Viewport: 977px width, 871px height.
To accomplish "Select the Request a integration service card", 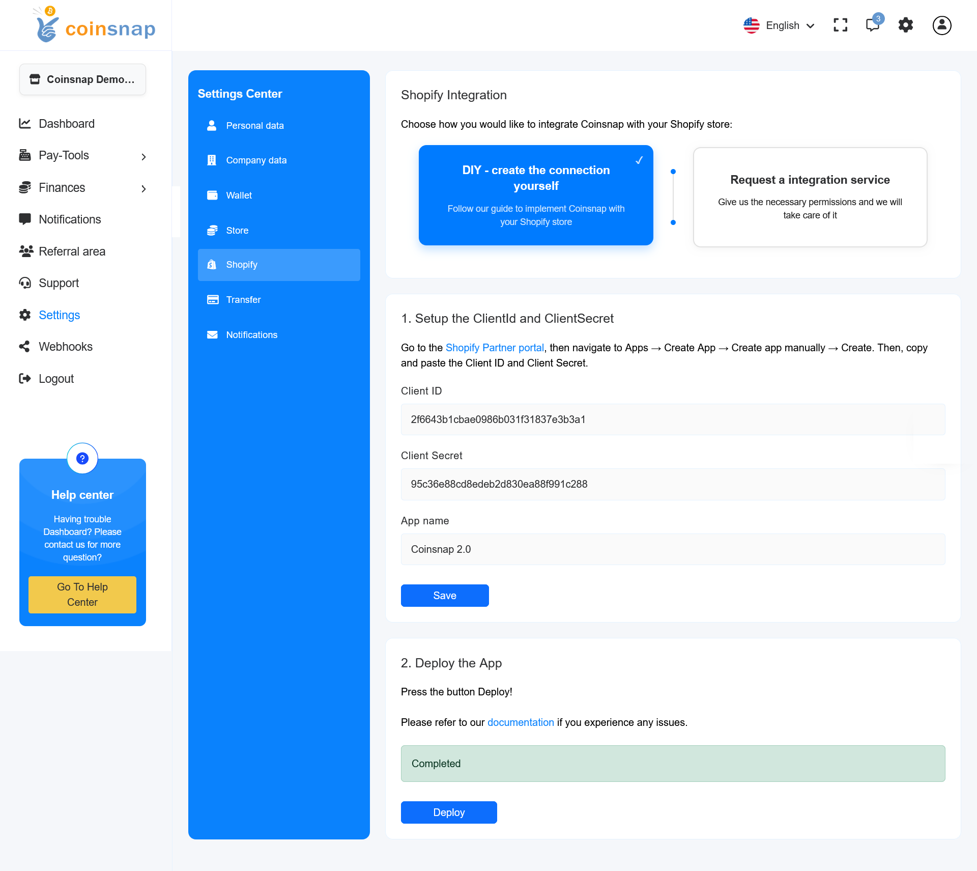I will click(x=810, y=197).
